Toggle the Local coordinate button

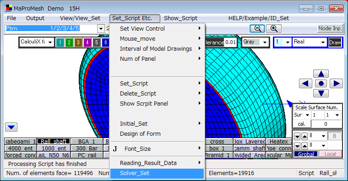[330, 154]
